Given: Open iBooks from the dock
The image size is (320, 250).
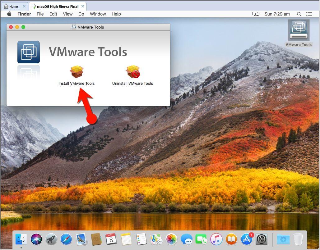Looking at the screenshot, I should (x=231, y=239).
